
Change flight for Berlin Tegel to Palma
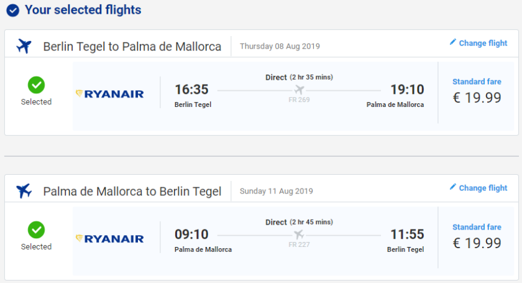pos(483,43)
